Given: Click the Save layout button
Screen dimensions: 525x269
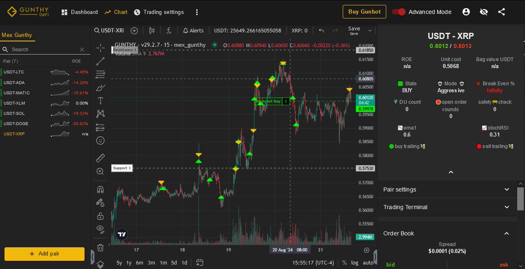Looking at the screenshot, I should [354, 31].
